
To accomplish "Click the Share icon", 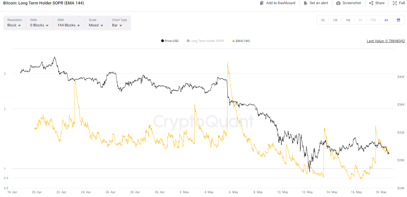I will point(371,3).
